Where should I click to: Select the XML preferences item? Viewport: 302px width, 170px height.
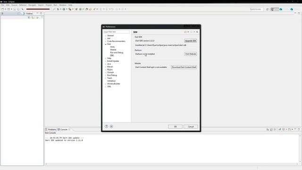pos(109,86)
